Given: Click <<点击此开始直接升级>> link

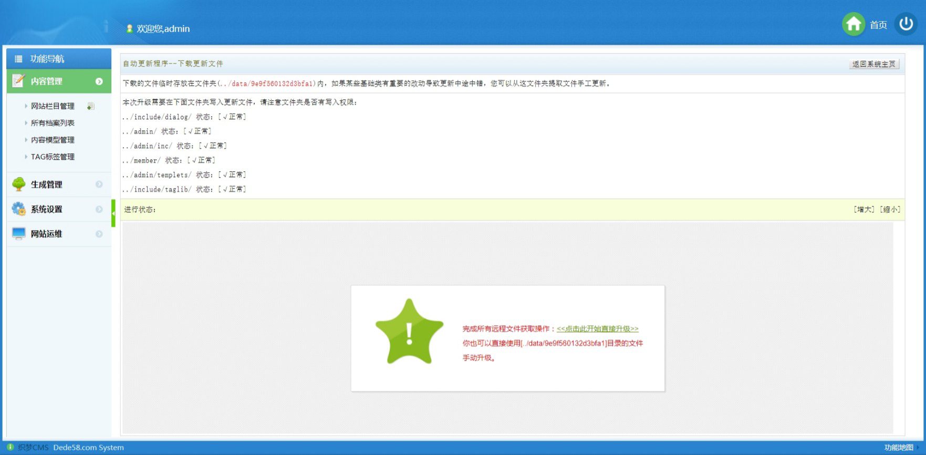Looking at the screenshot, I should 598,329.
